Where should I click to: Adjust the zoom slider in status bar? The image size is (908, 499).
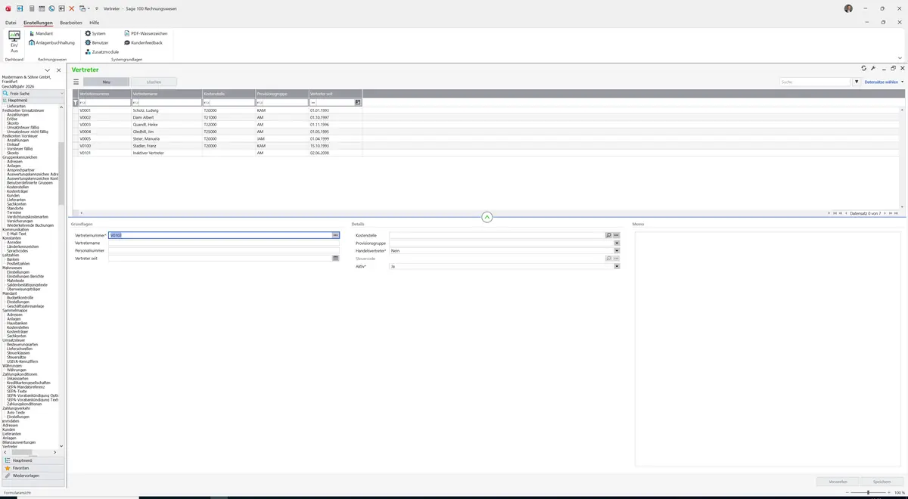point(868,492)
